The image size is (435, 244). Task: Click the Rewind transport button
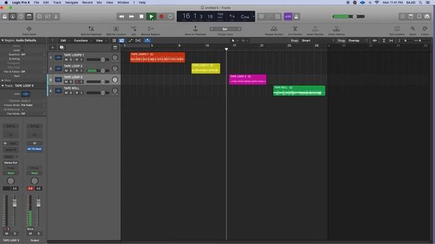[x=122, y=16]
